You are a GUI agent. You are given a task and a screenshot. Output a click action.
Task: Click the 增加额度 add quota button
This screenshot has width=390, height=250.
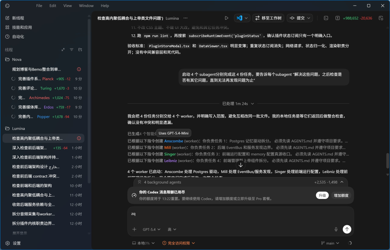pos(341,195)
